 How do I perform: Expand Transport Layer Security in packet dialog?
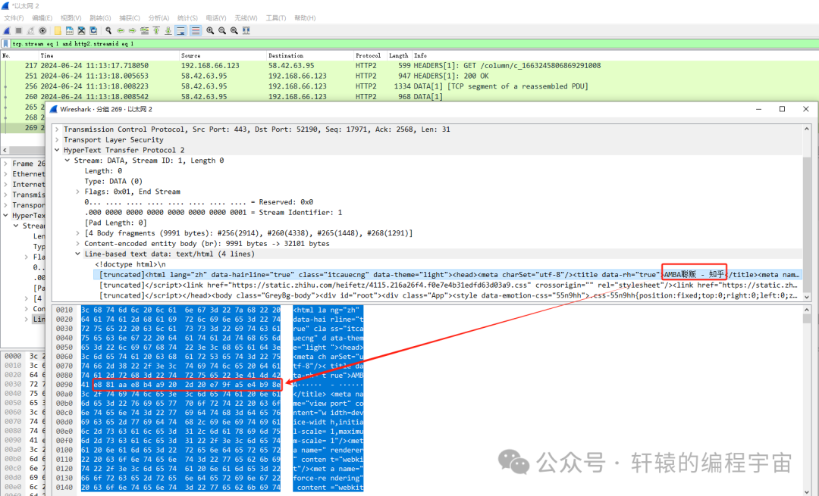tap(57, 140)
